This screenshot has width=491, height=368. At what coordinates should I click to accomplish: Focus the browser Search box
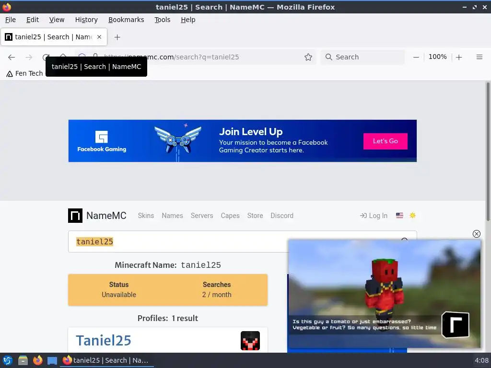tap(363, 57)
